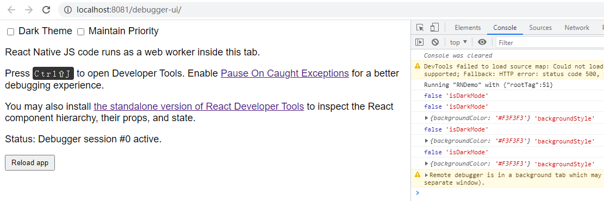This screenshot has width=604, height=201.
Task: Check the Maintain Priority checkbox
Action: pyautogui.click(x=81, y=32)
